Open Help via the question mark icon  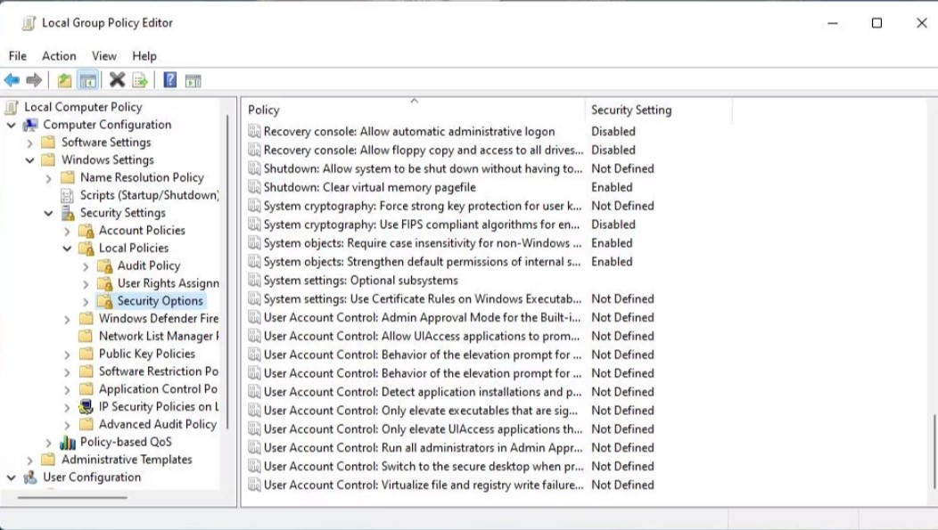[x=169, y=80]
